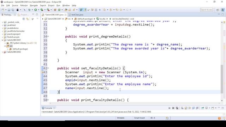Click New Java Class icon
The height and width of the screenshot is (127, 226).
click(x=59, y=10)
